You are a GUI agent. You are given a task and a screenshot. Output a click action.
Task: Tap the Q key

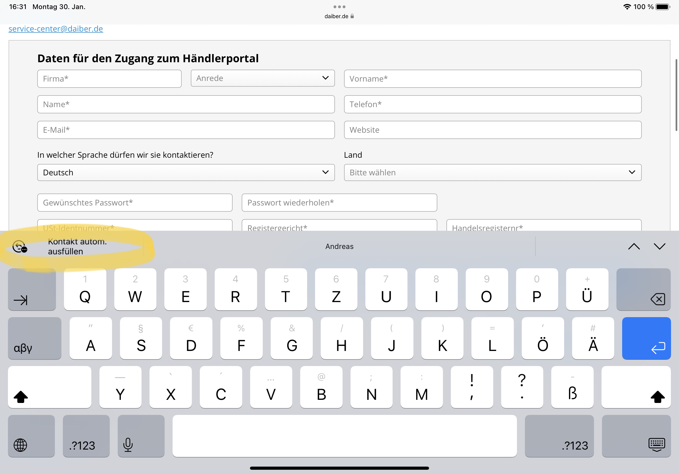click(85, 289)
